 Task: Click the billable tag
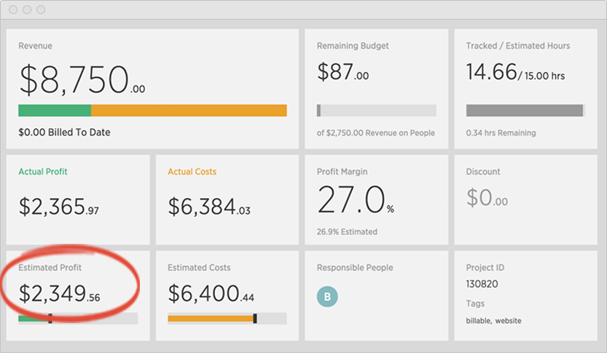point(479,320)
